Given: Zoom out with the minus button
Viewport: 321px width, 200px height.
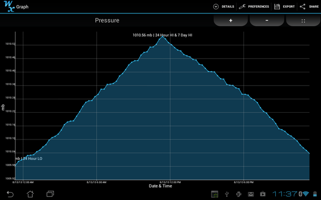Looking at the screenshot, I should click(x=267, y=21).
